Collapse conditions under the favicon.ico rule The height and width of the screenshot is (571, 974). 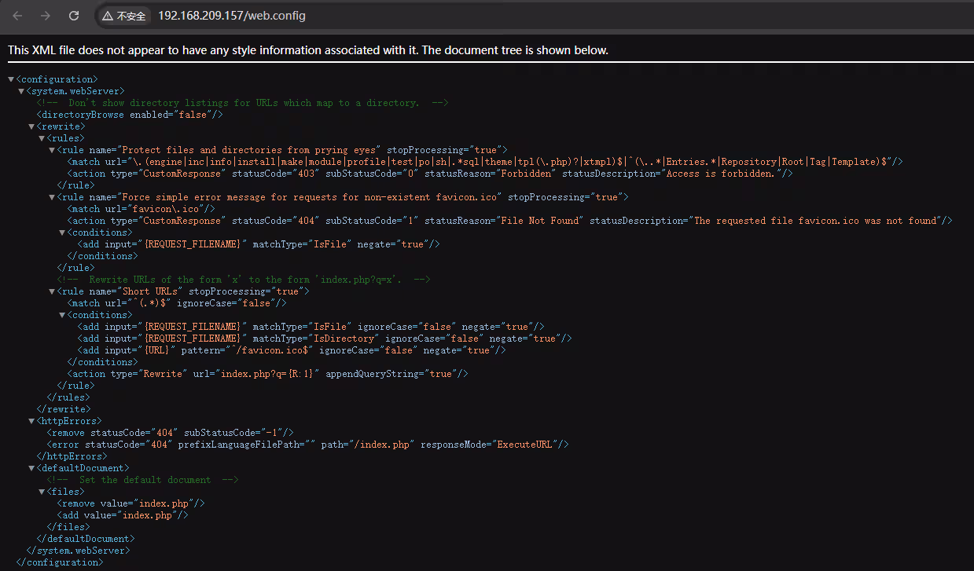[62, 232]
